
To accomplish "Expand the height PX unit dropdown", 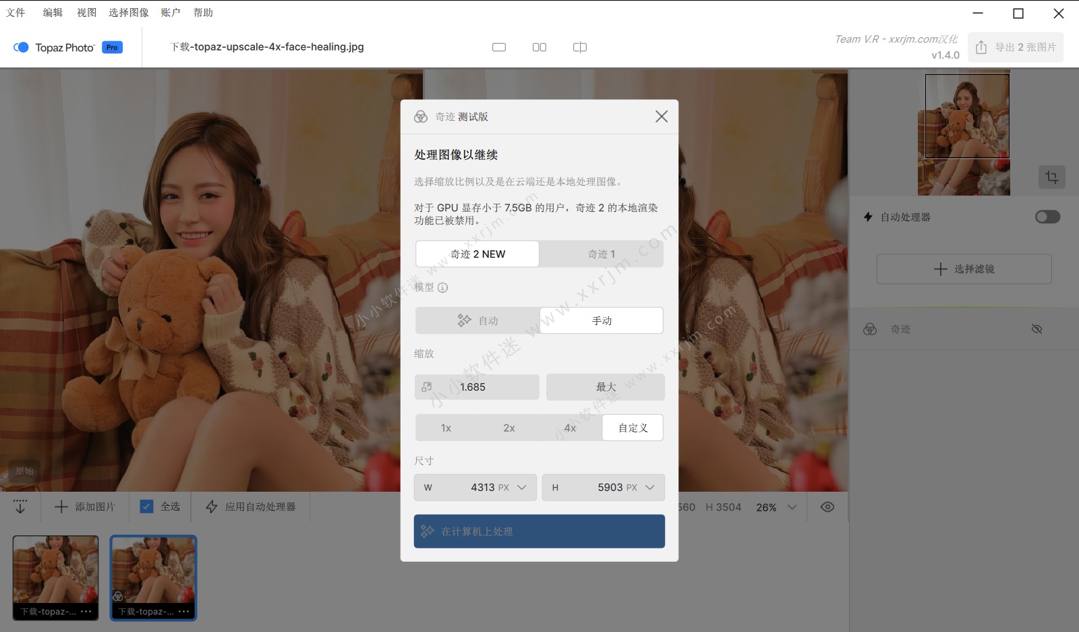I will pos(649,488).
